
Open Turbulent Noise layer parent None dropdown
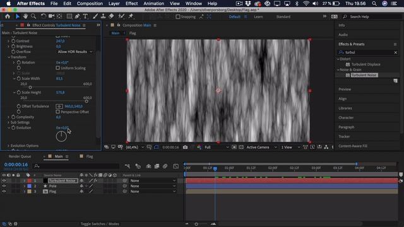click(153, 181)
